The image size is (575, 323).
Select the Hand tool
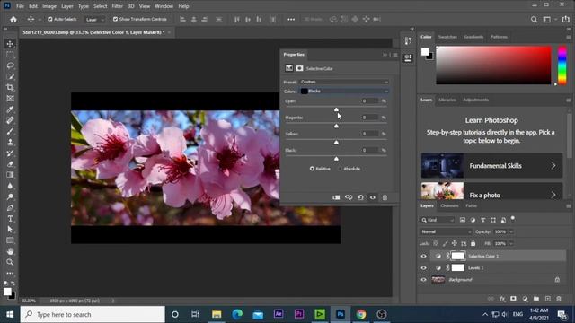[10, 251]
